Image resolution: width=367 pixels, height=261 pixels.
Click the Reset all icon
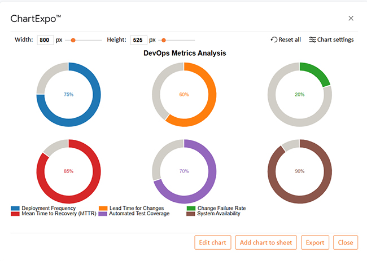tap(274, 40)
